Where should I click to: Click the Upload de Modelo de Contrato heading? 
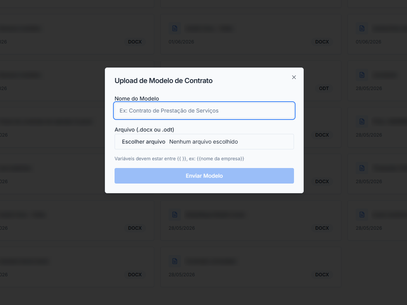pos(163,81)
